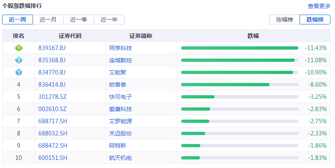Click the 跌幅 column header

pos(253,36)
